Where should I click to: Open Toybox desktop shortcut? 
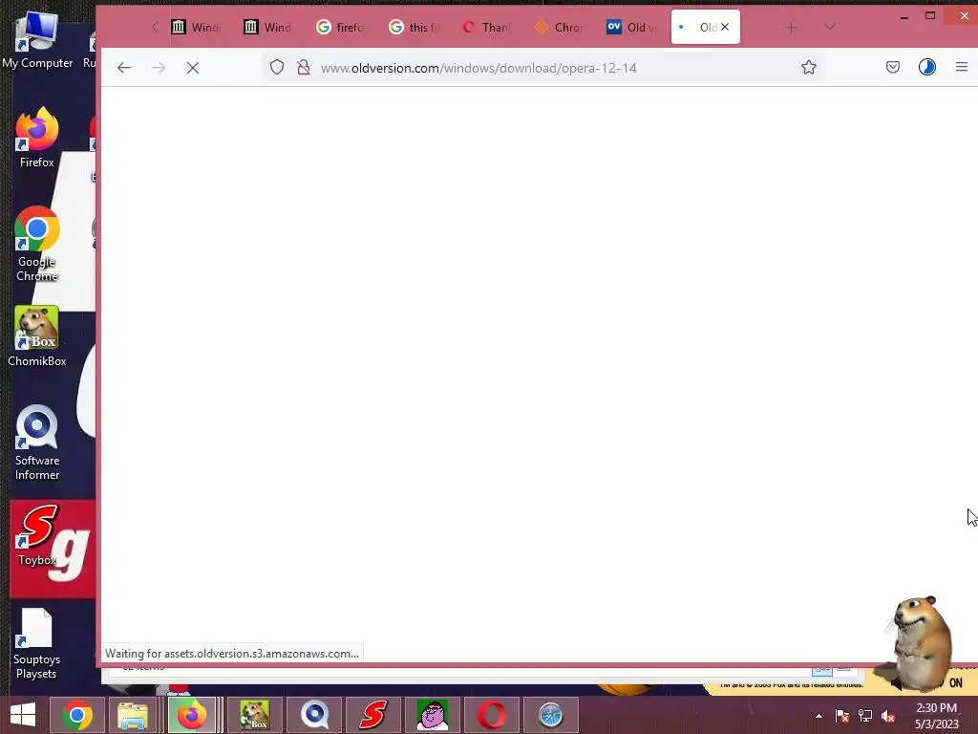(x=37, y=535)
